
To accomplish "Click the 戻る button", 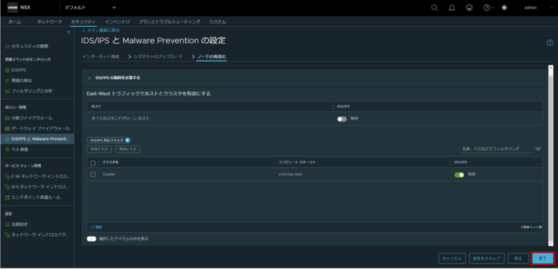I will [x=518, y=259].
